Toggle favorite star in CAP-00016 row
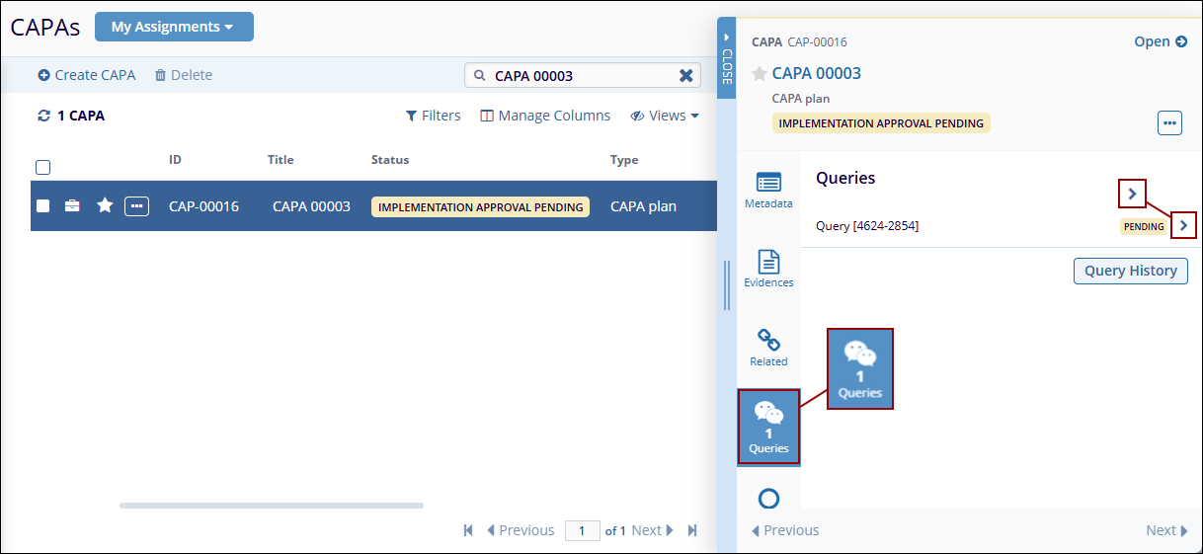This screenshot has height=554, width=1203. point(105,205)
